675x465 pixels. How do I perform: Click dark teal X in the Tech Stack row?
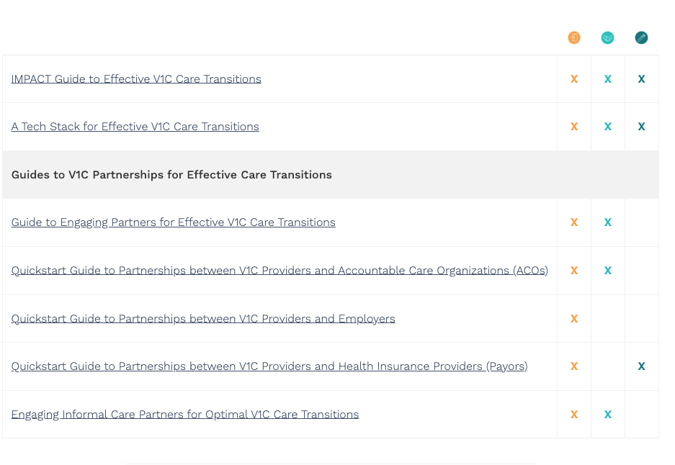click(641, 127)
